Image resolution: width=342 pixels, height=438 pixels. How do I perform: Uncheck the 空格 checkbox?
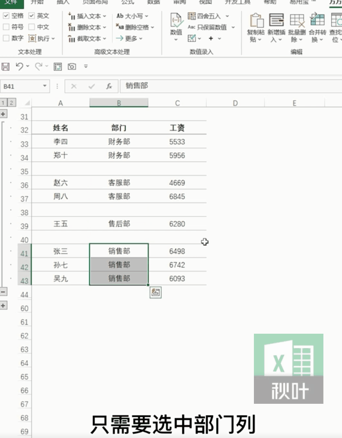pyautogui.click(x=6, y=16)
